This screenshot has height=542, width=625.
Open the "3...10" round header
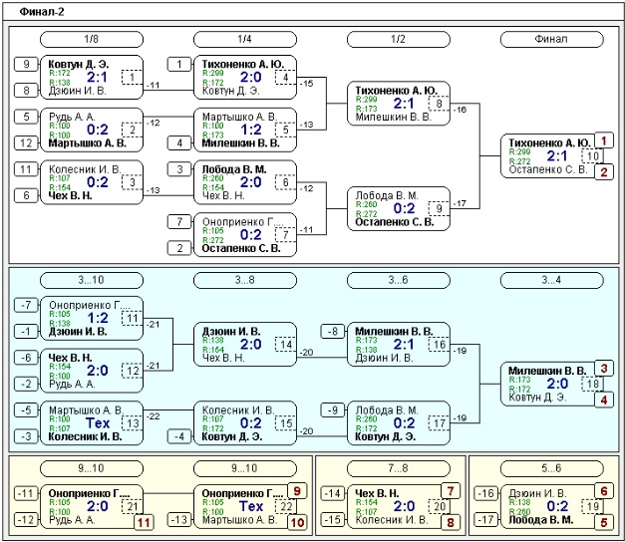(92, 280)
